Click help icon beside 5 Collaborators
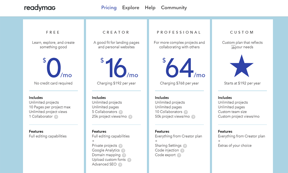The height and width of the screenshot is (173, 288). coord(121,112)
